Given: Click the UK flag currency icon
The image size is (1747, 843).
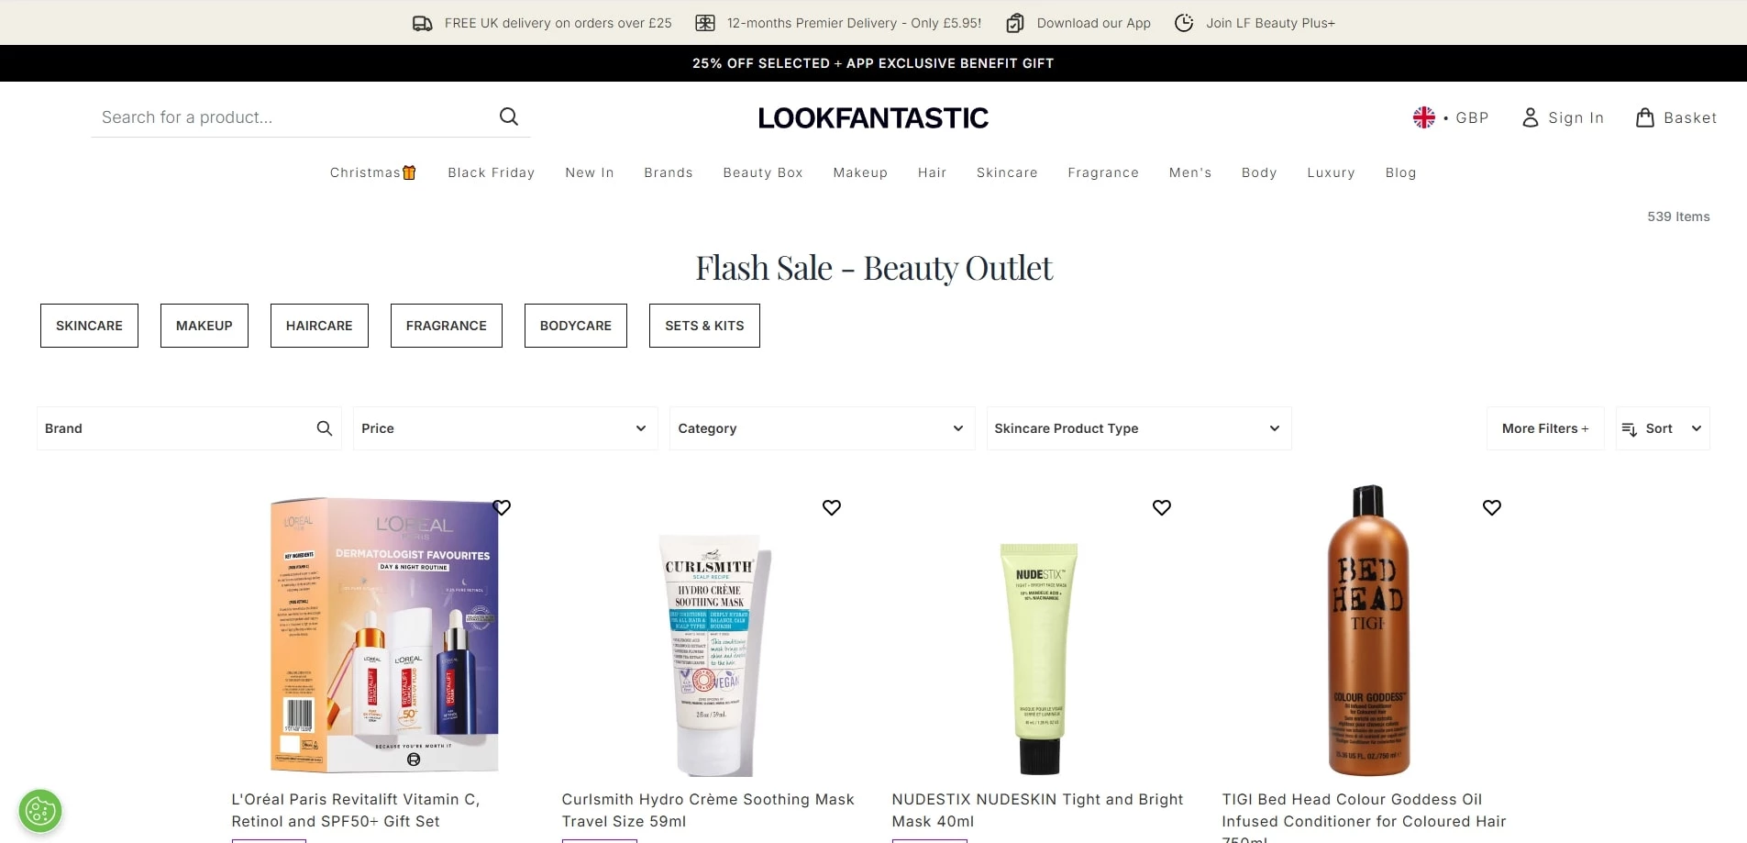Looking at the screenshot, I should 1423,116.
